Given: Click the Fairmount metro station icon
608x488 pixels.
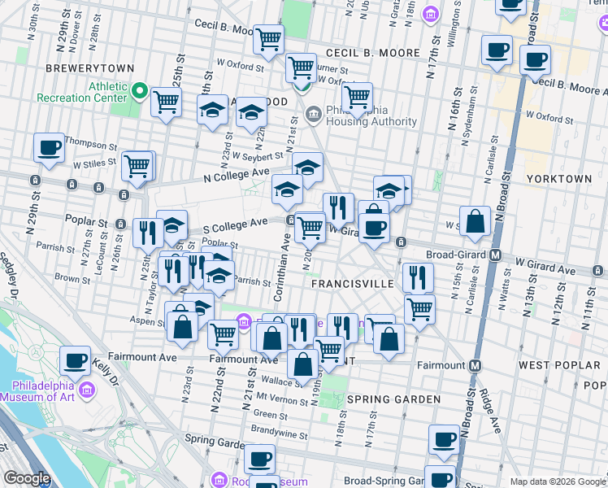Looking at the screenshot, I should 476,365.
